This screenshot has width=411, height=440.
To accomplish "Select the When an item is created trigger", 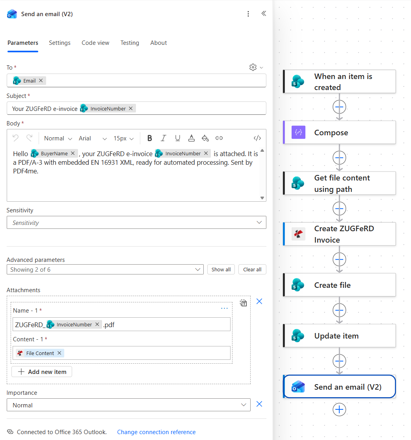I will [x=339, y=82].
